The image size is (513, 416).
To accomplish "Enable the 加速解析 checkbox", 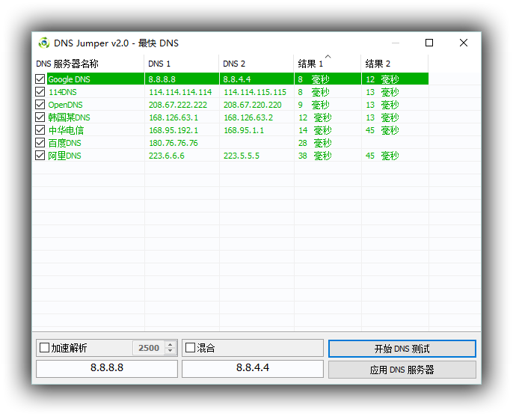I will [x=44, y=348].
